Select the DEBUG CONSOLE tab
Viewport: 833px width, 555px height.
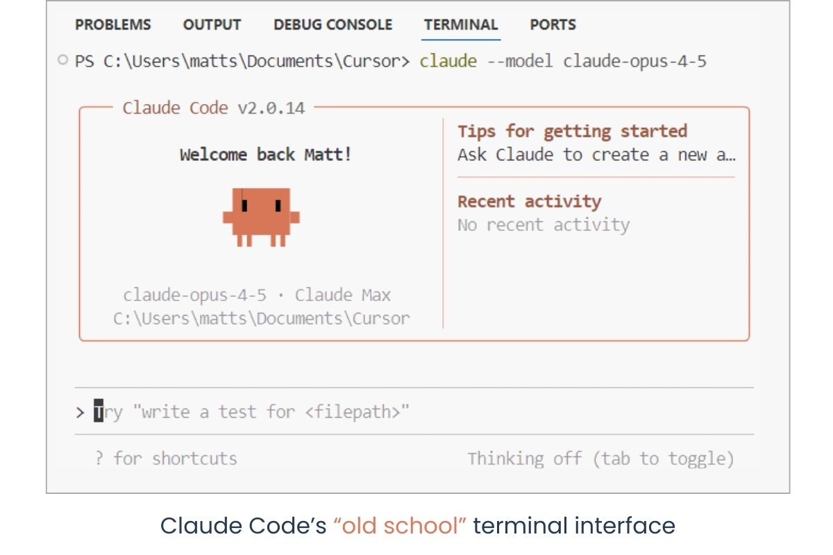click(x=333, y=25)
